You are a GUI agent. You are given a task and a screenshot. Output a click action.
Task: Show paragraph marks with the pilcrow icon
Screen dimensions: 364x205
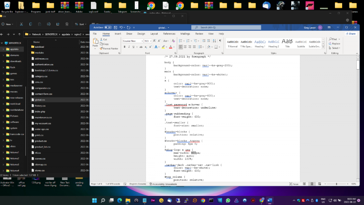pyautogui.click(x=220, y=41)
